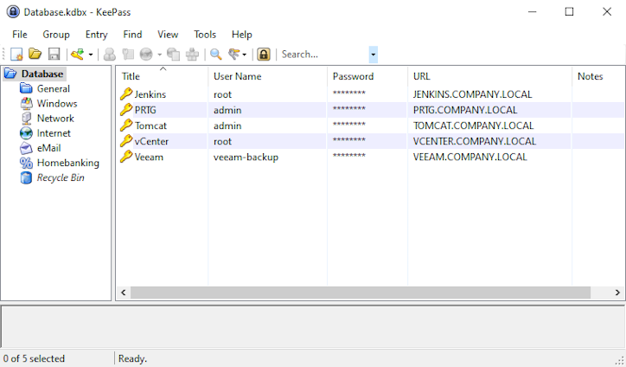Click the '0 of 5 selected' status text

point(34,358)
